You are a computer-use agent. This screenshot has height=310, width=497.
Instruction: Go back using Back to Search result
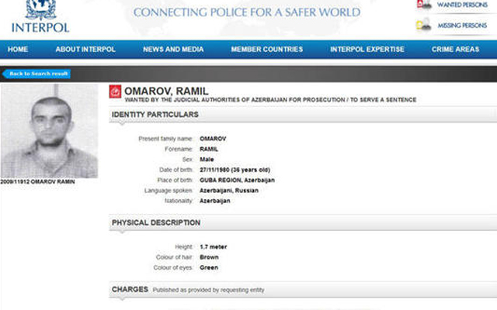coord(36,74)
